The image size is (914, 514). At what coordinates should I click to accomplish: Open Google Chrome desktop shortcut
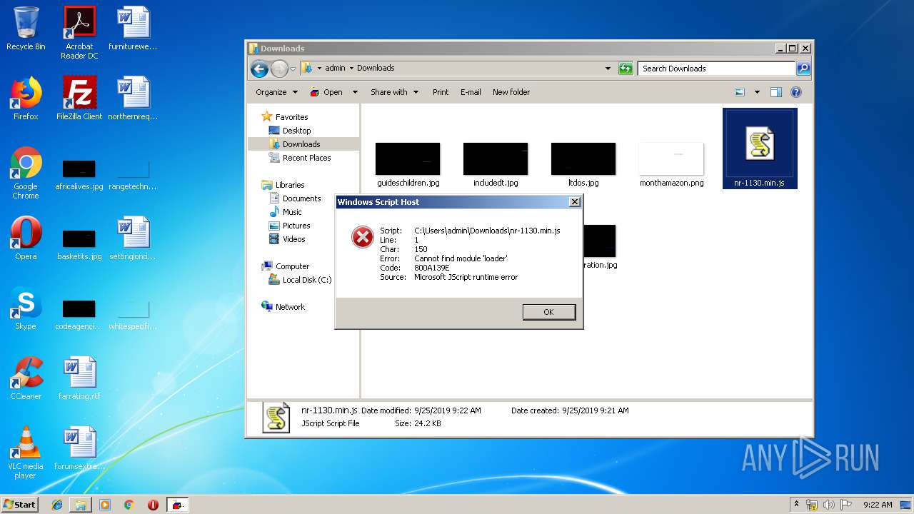coord(26,173)
